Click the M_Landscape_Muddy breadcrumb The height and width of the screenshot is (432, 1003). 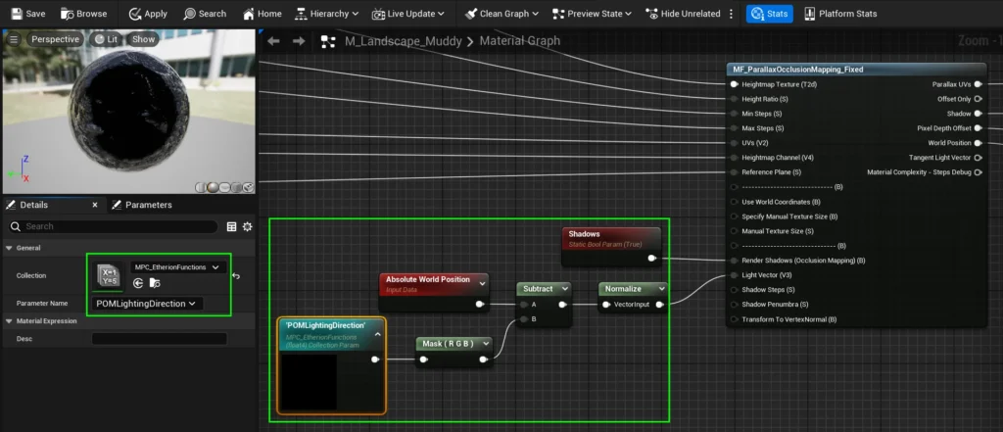[401, 41]
